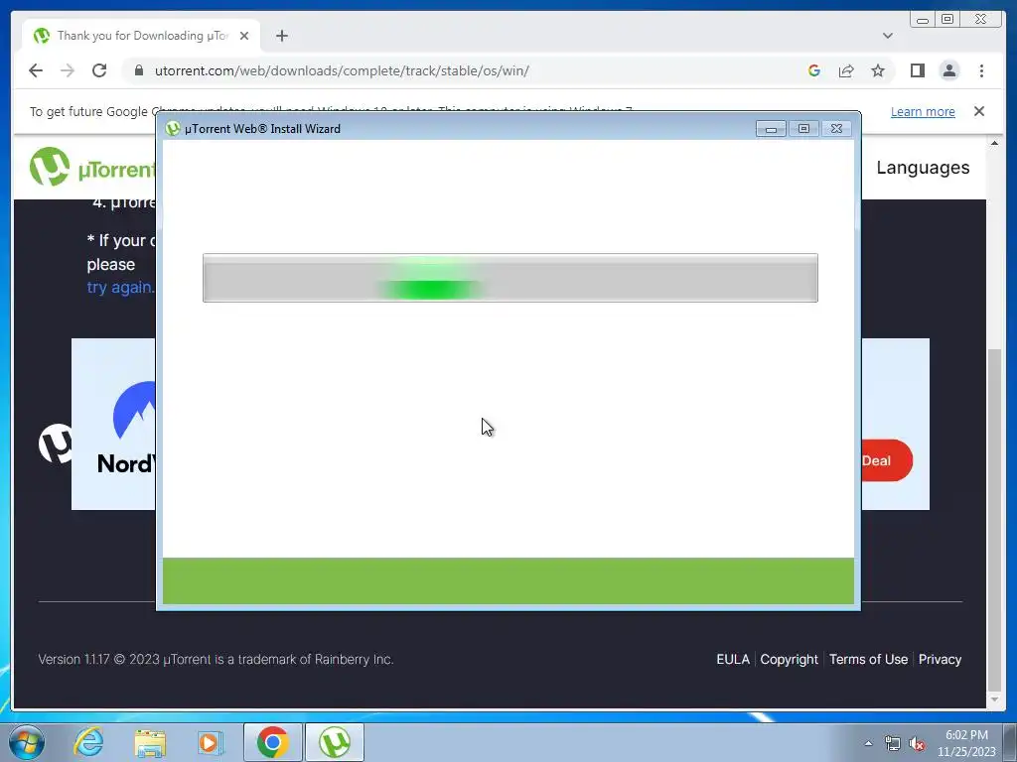Viewport: 1017px width, 762px height.
Task: Close the µTorrent Web Install Wizard
Action: click(x=836, y=129)
